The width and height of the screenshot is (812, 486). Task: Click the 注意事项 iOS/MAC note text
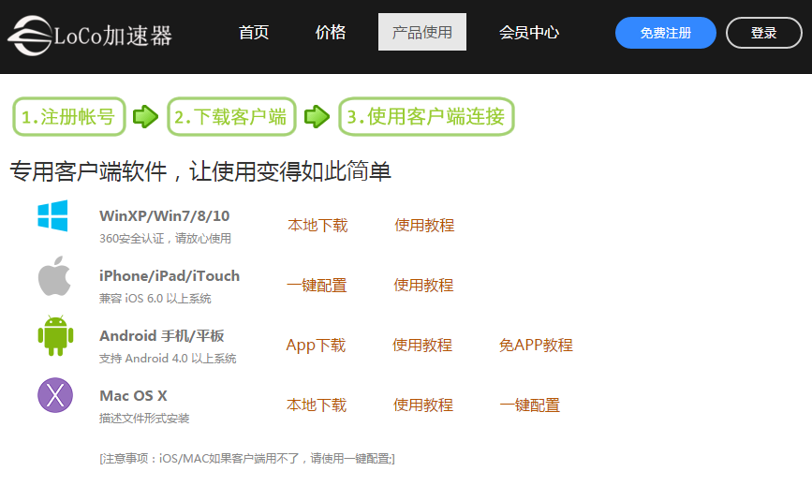247,459
